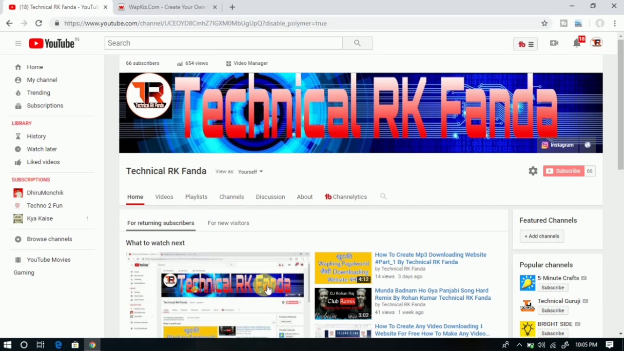Open the YouTube hamburger guide menu
The image size is (624, 351).
[18, 43]
